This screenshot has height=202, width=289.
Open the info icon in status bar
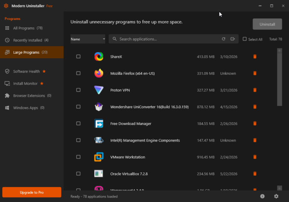click(x=262, y=196)
